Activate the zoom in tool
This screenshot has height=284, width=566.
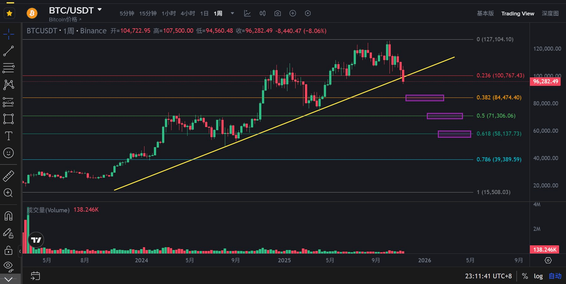[8, 193]
